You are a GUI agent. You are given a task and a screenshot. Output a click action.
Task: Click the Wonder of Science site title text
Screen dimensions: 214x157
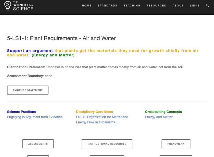pyautogui.click(x=23, y=6)
